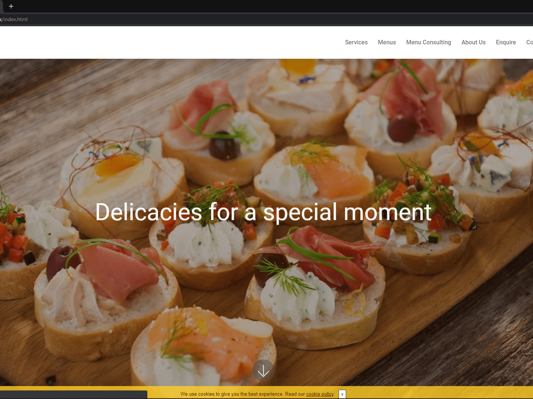Open the Menus navigation item
This screenshot has width=533, height=399.
coord(387,42)
